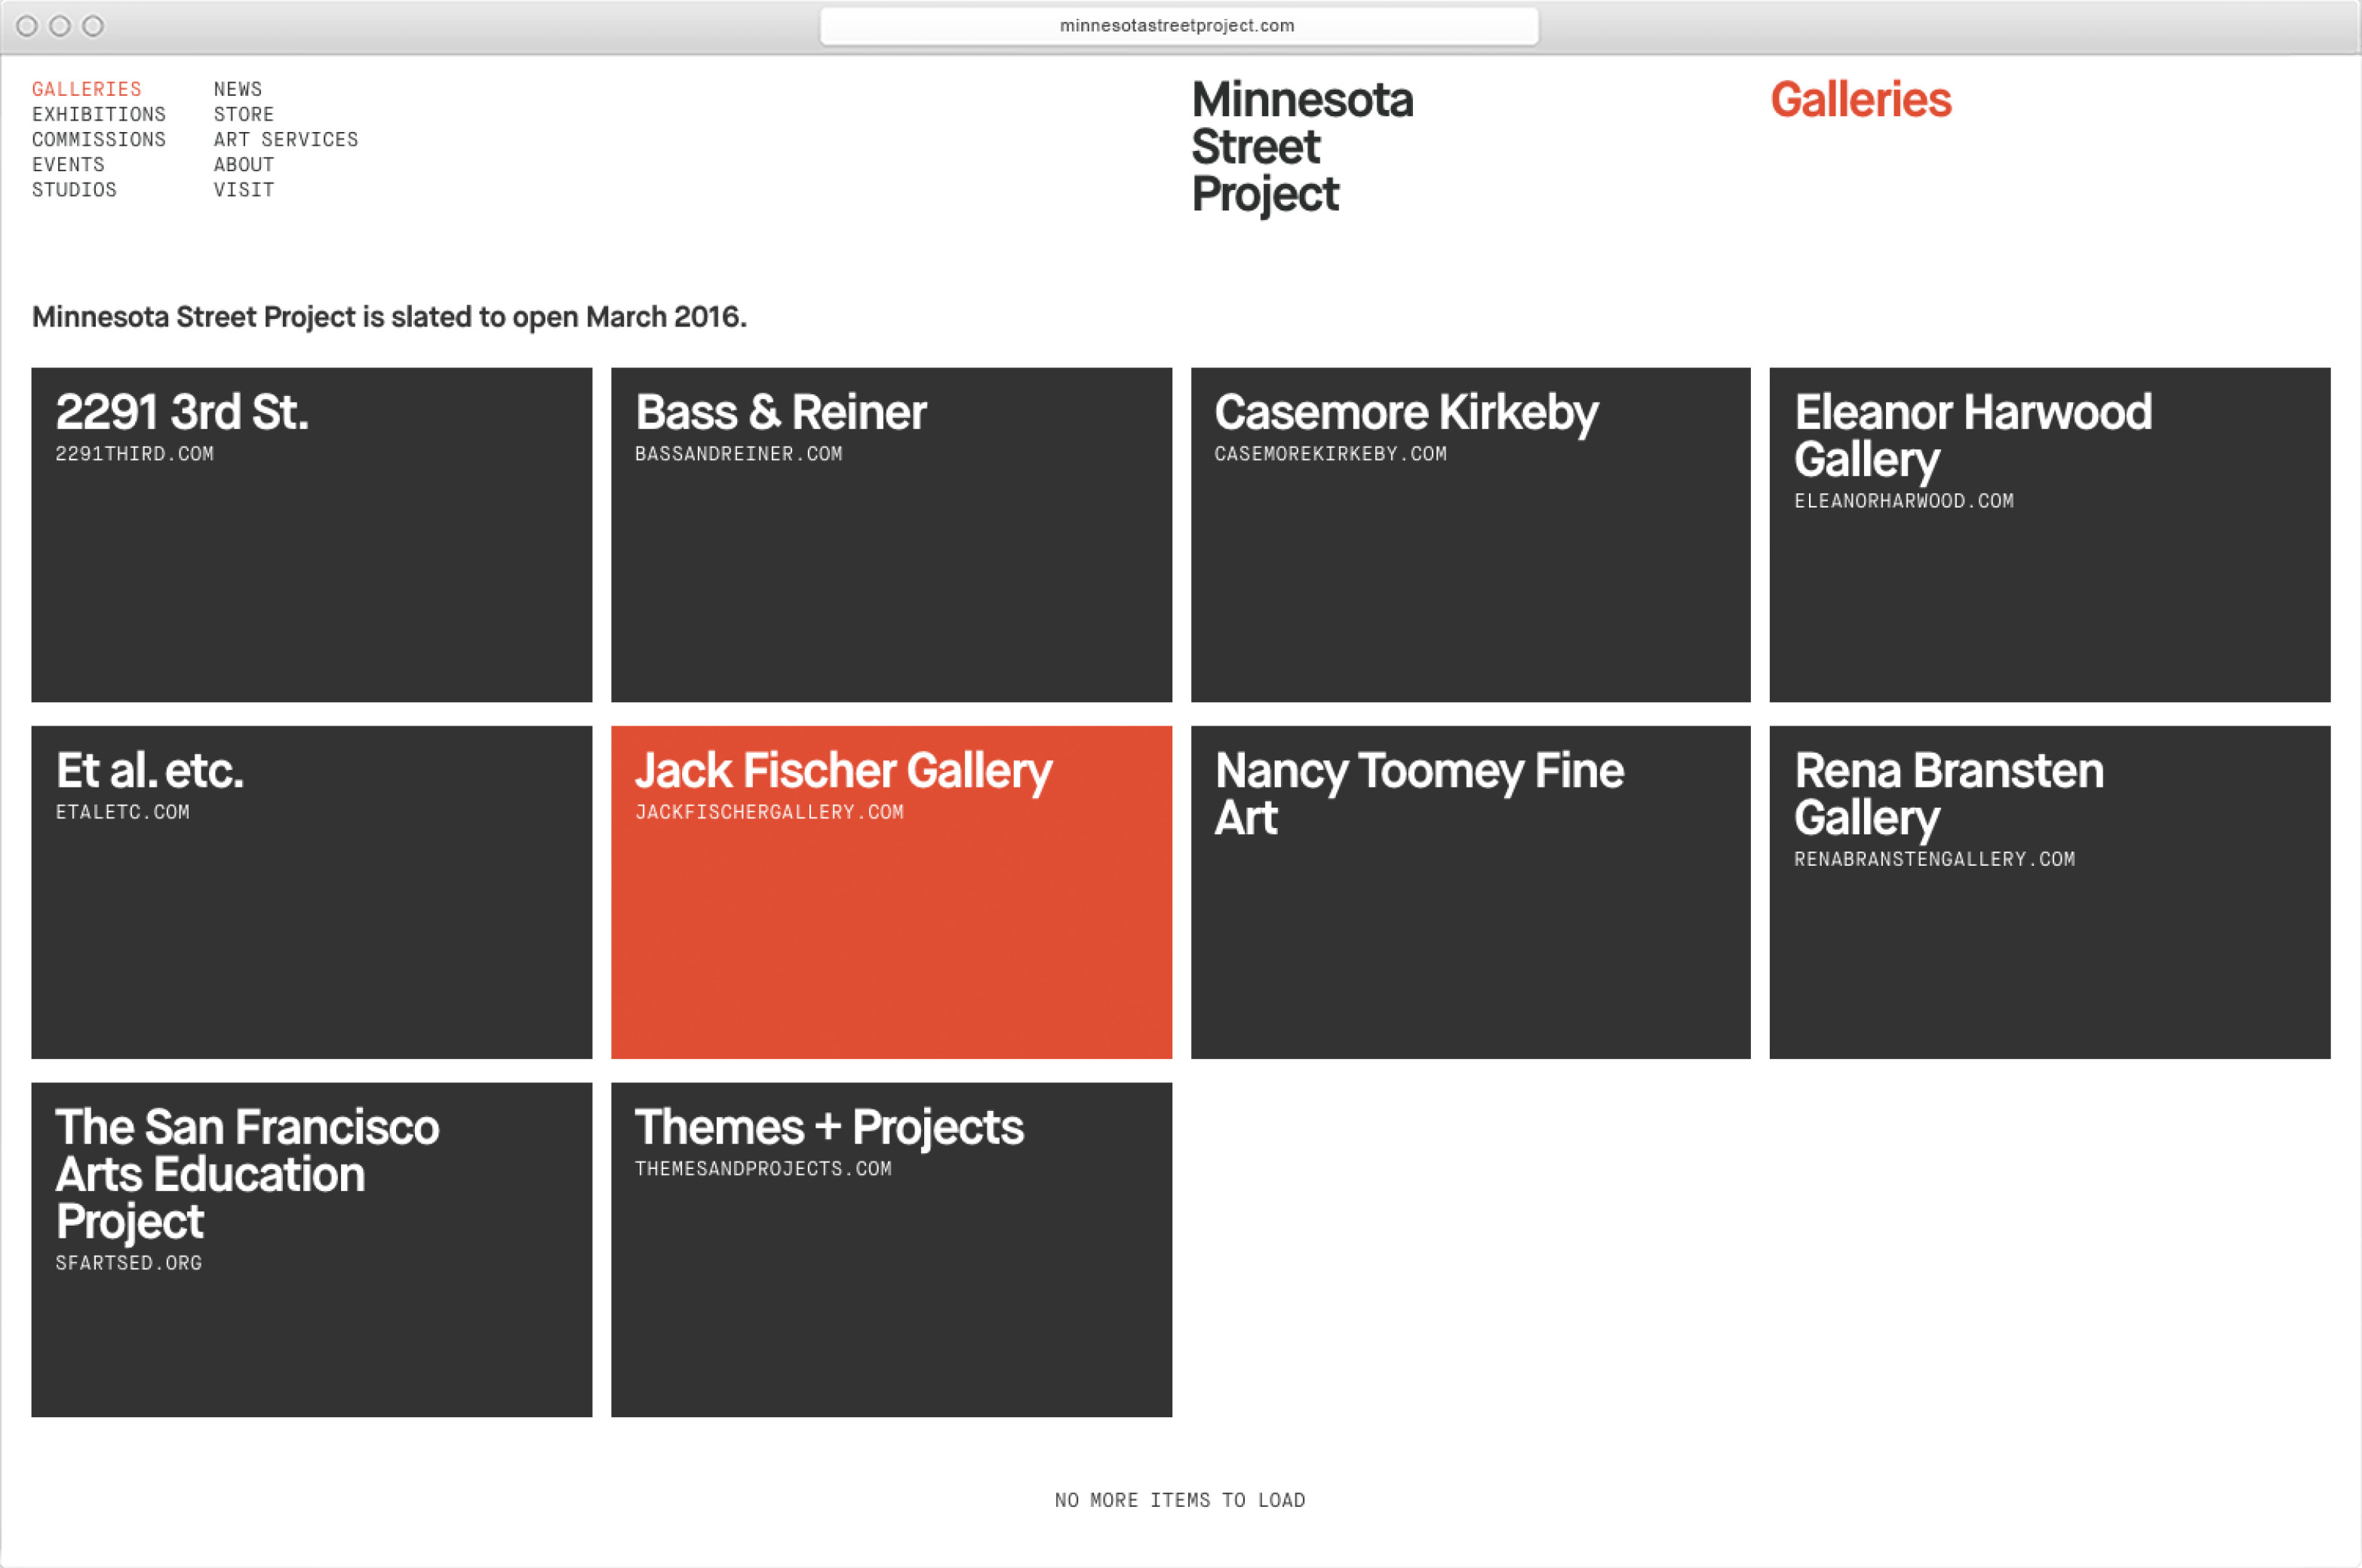Open the 2291 3rd St. gallery title

[x=182, y=412]
